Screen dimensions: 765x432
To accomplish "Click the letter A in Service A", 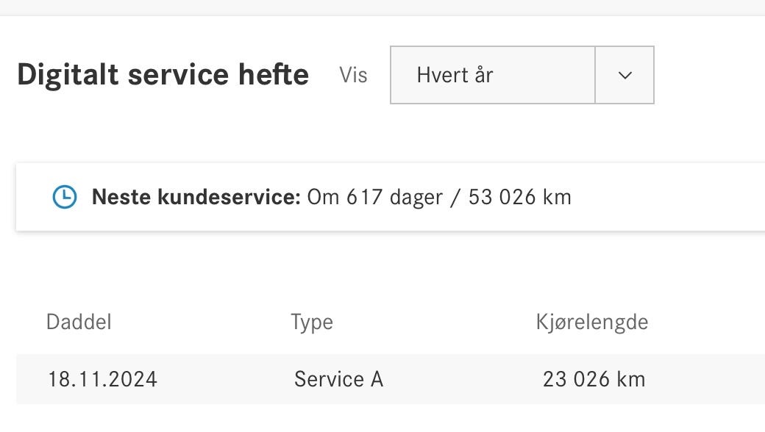I will tap(377, 379).
